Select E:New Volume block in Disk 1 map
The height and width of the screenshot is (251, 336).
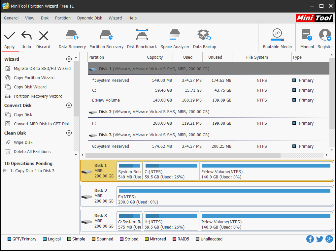[x=266, y=171]
